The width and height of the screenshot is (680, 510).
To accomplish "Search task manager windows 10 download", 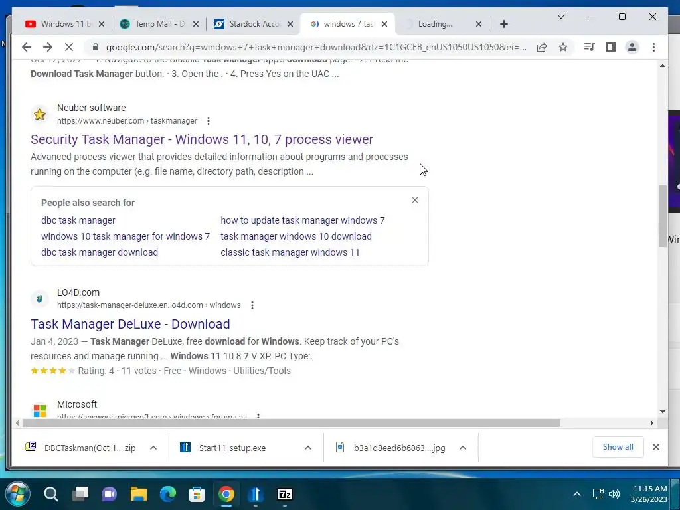I will coord(296,236).
